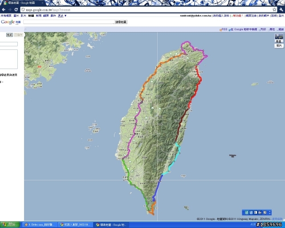The width and height of the screenshot is (285, 228).
Task: Open the 說明 help link
Action: (x=274, y=16)
